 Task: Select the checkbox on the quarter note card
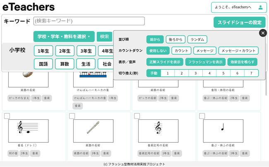[202, 116]
